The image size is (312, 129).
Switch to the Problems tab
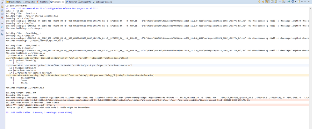(42, 2)
